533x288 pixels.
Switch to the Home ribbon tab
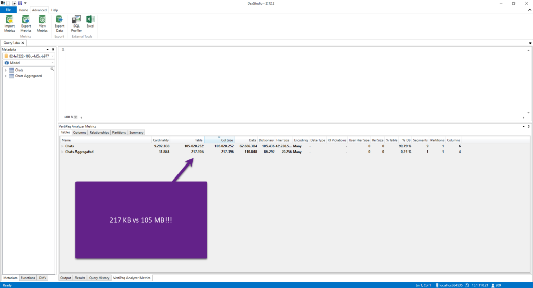(23, 10)
